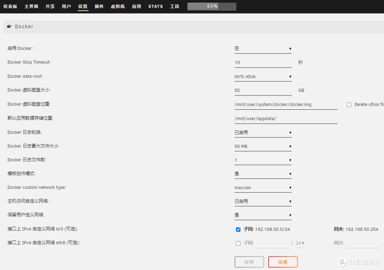Open the Docker 日志文件数 dropdown

point(263,160)
